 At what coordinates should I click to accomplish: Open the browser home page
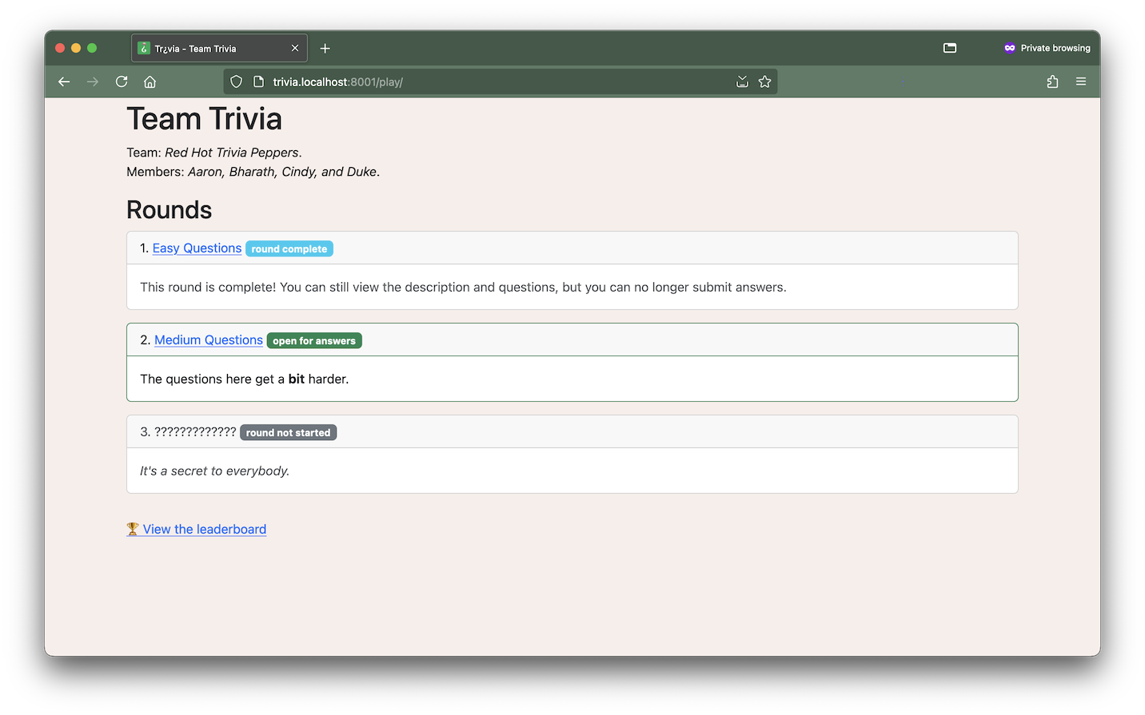(x=150, y=81)
